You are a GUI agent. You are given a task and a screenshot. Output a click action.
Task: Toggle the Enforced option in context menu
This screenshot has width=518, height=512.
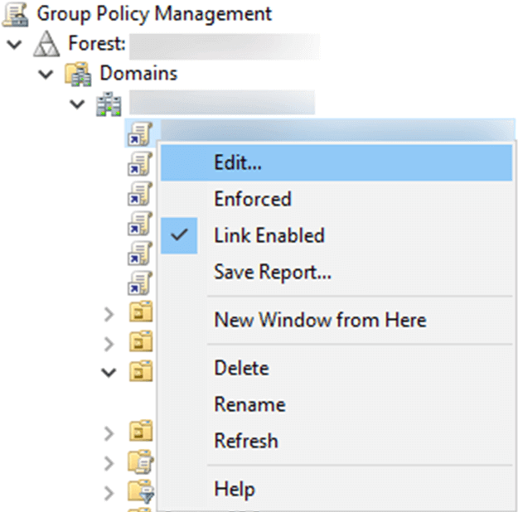pos(253,199)
